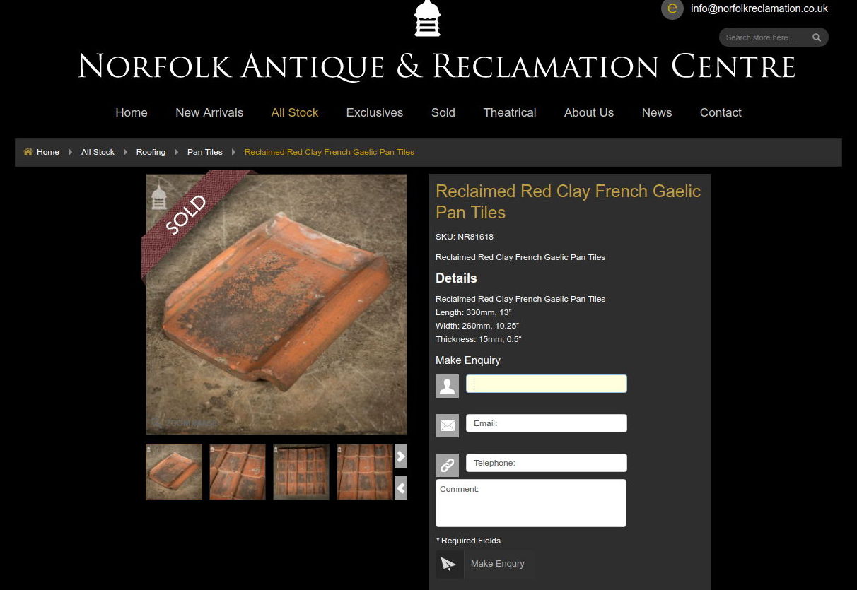Show next thumbnails with right arrow
This screenshot has height=590, width=857.
[401, 456]
